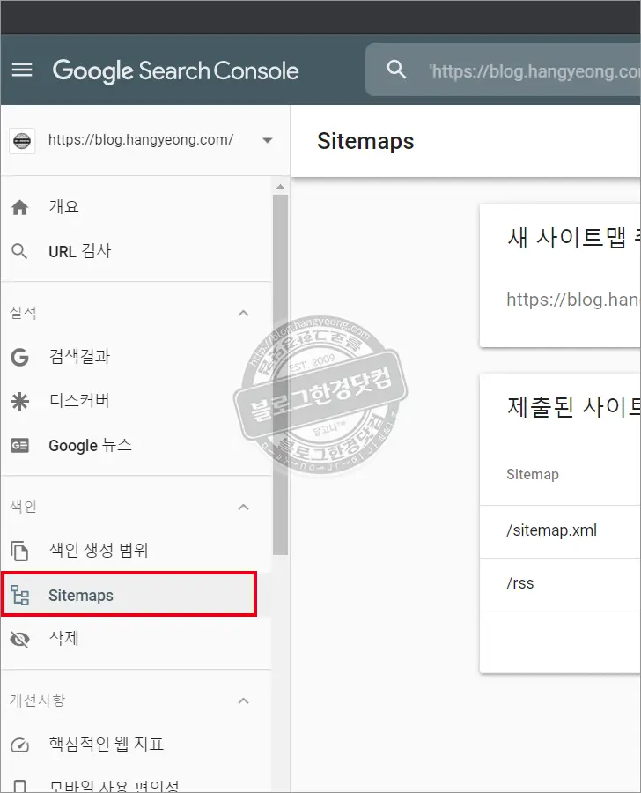Click the home icon next to 개요
Viewport: 641px width, 793px height.
19,207
